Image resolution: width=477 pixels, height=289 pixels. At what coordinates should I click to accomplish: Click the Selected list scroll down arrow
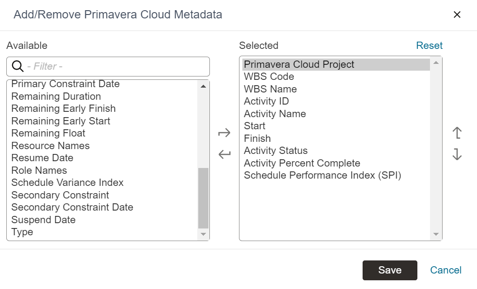[436, 234]
